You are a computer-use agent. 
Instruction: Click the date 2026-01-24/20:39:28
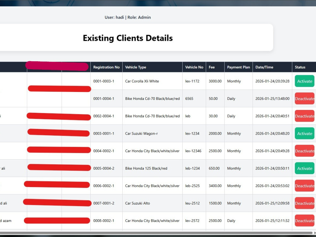coord(272,81)
